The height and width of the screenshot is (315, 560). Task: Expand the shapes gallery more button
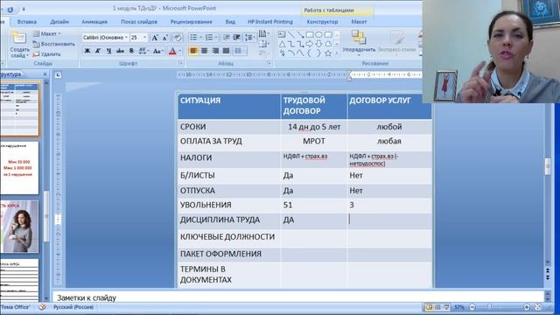click(x=336, y=53)
